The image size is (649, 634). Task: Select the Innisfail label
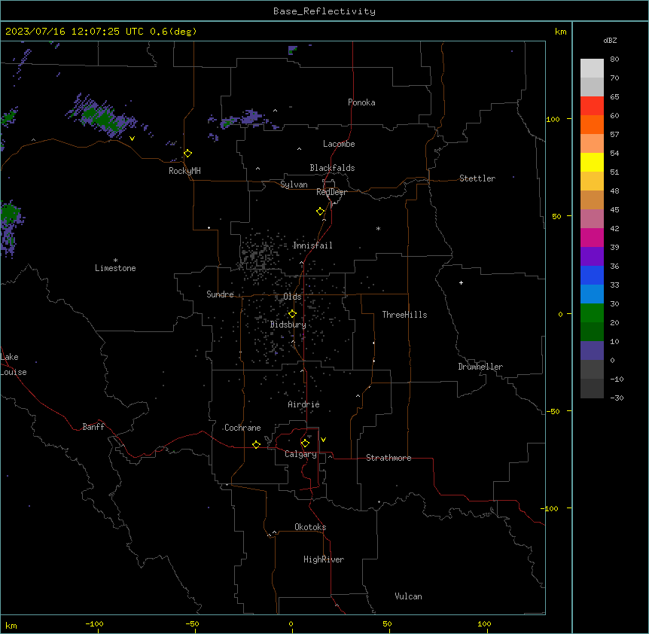coord(312,245)
